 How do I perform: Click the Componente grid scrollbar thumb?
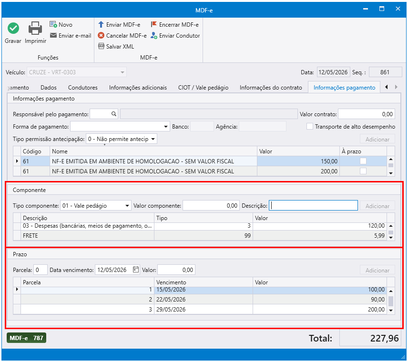tap(390, 232)
